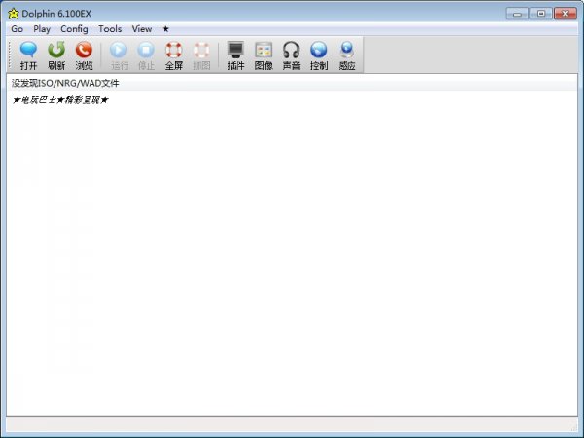584x438 pixels.
Task: Open the Tools menu
Action: pos(110,29)
